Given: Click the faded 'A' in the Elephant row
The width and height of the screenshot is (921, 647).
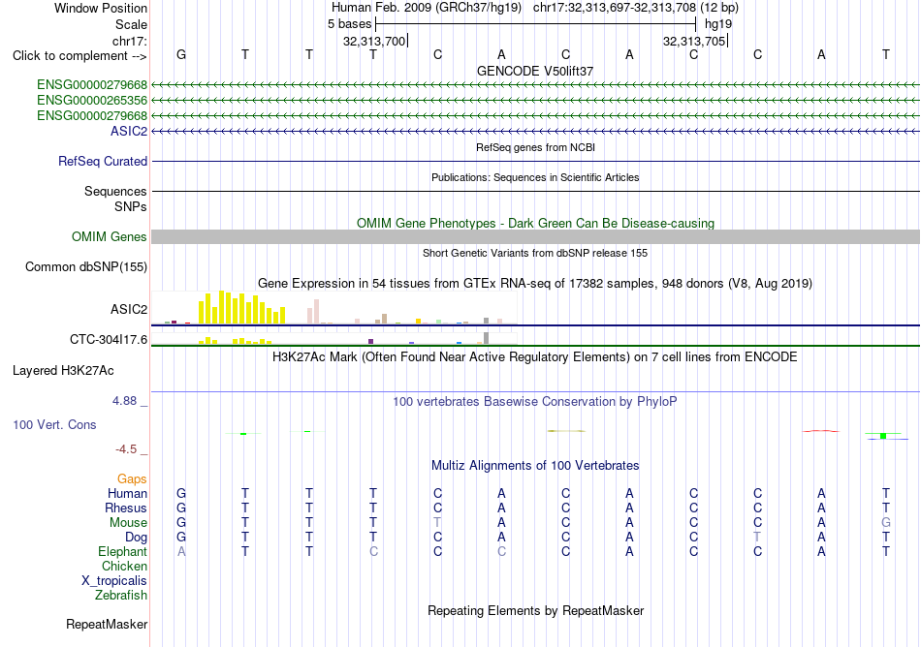Looking at the screenshot, I should 181,551.
